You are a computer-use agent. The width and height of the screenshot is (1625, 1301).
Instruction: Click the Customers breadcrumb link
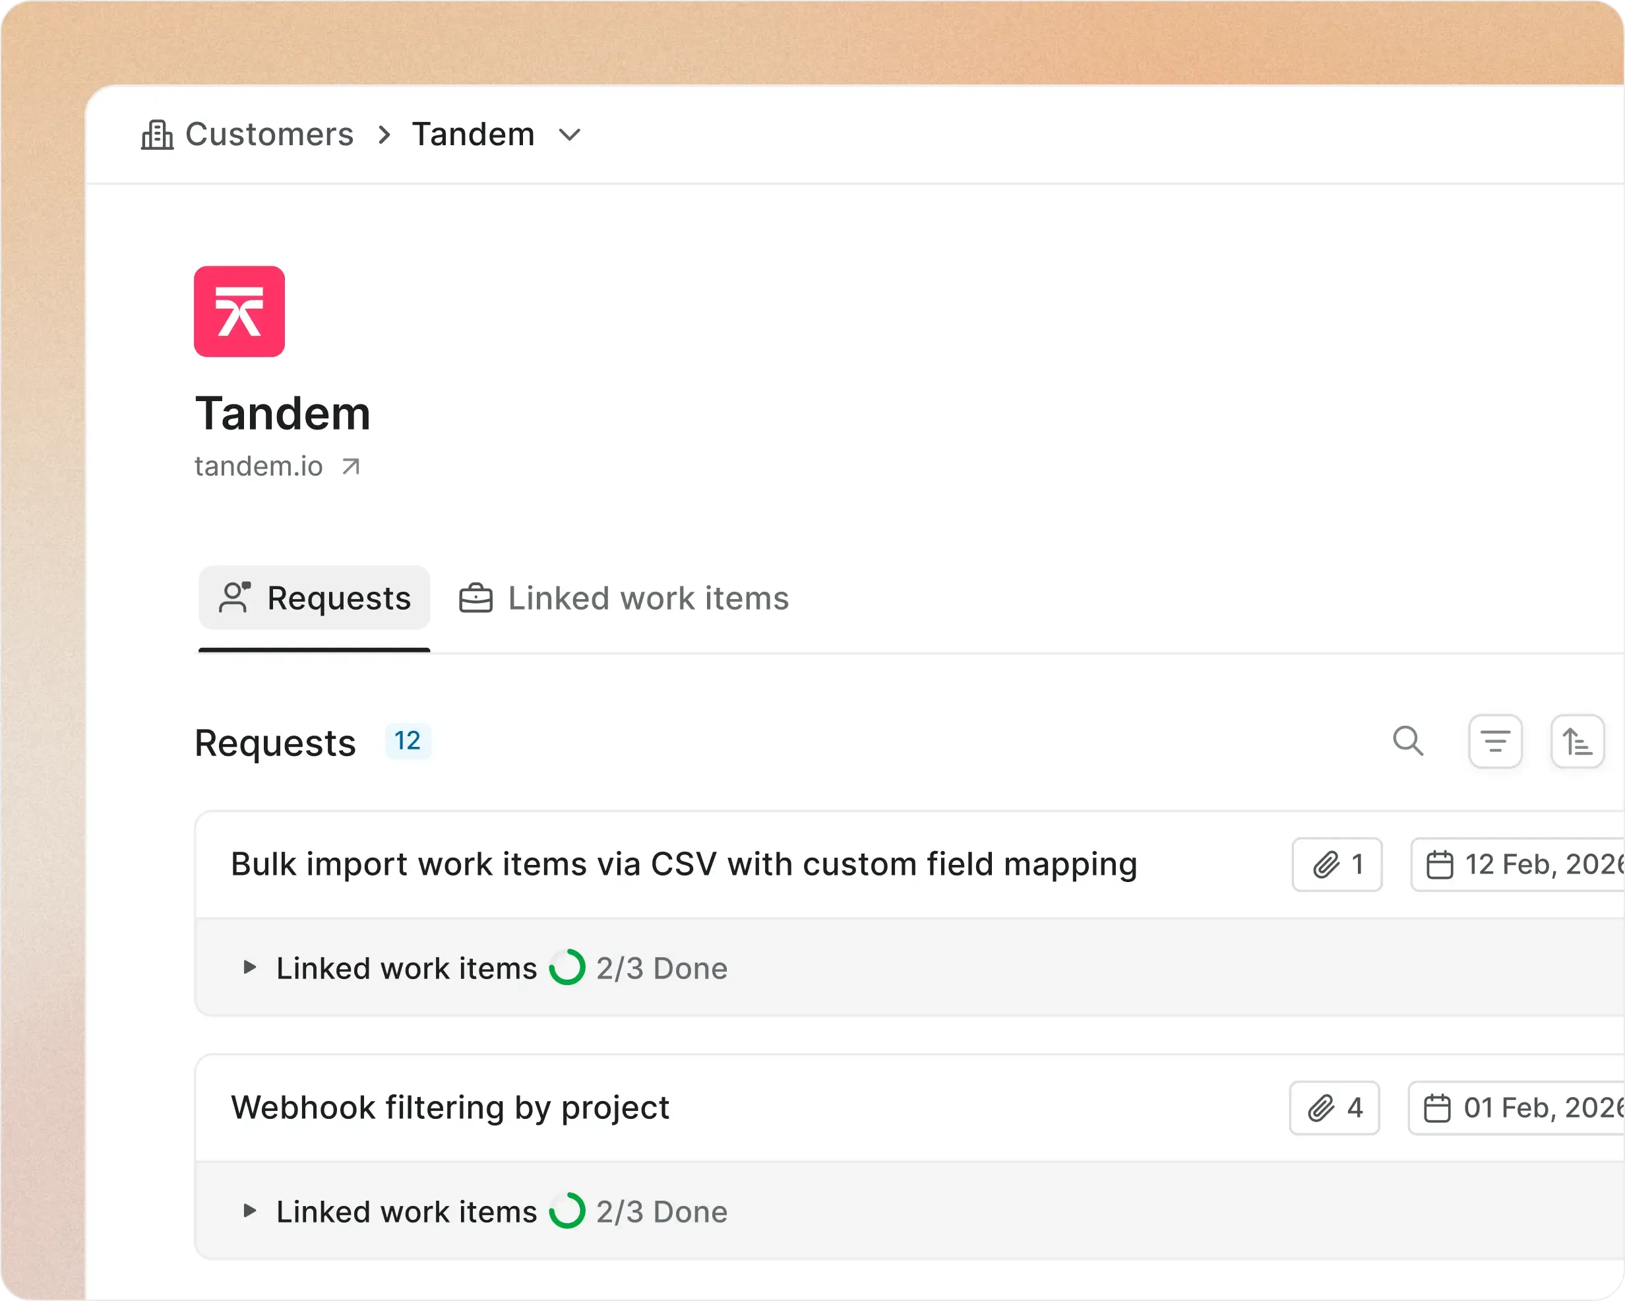tap(269, 134)
